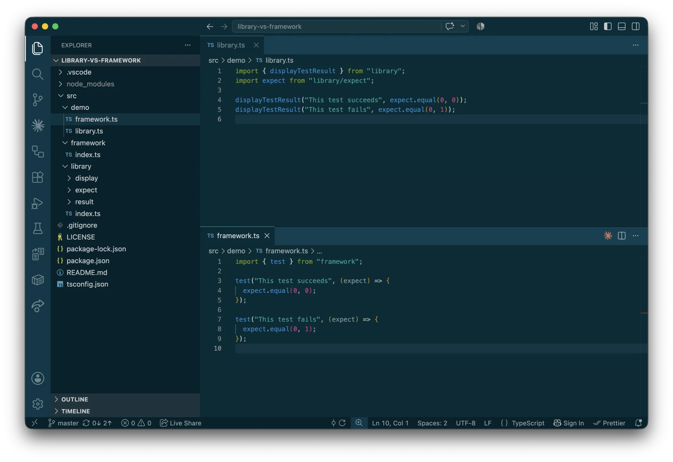Toggle the primary side bar

tap(608, 26)
